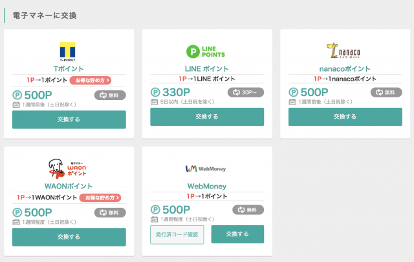This screenshot has width=414, height=262.
Task: Click 交換する button for nanacoポイント
Action: (x=345, y=117)
